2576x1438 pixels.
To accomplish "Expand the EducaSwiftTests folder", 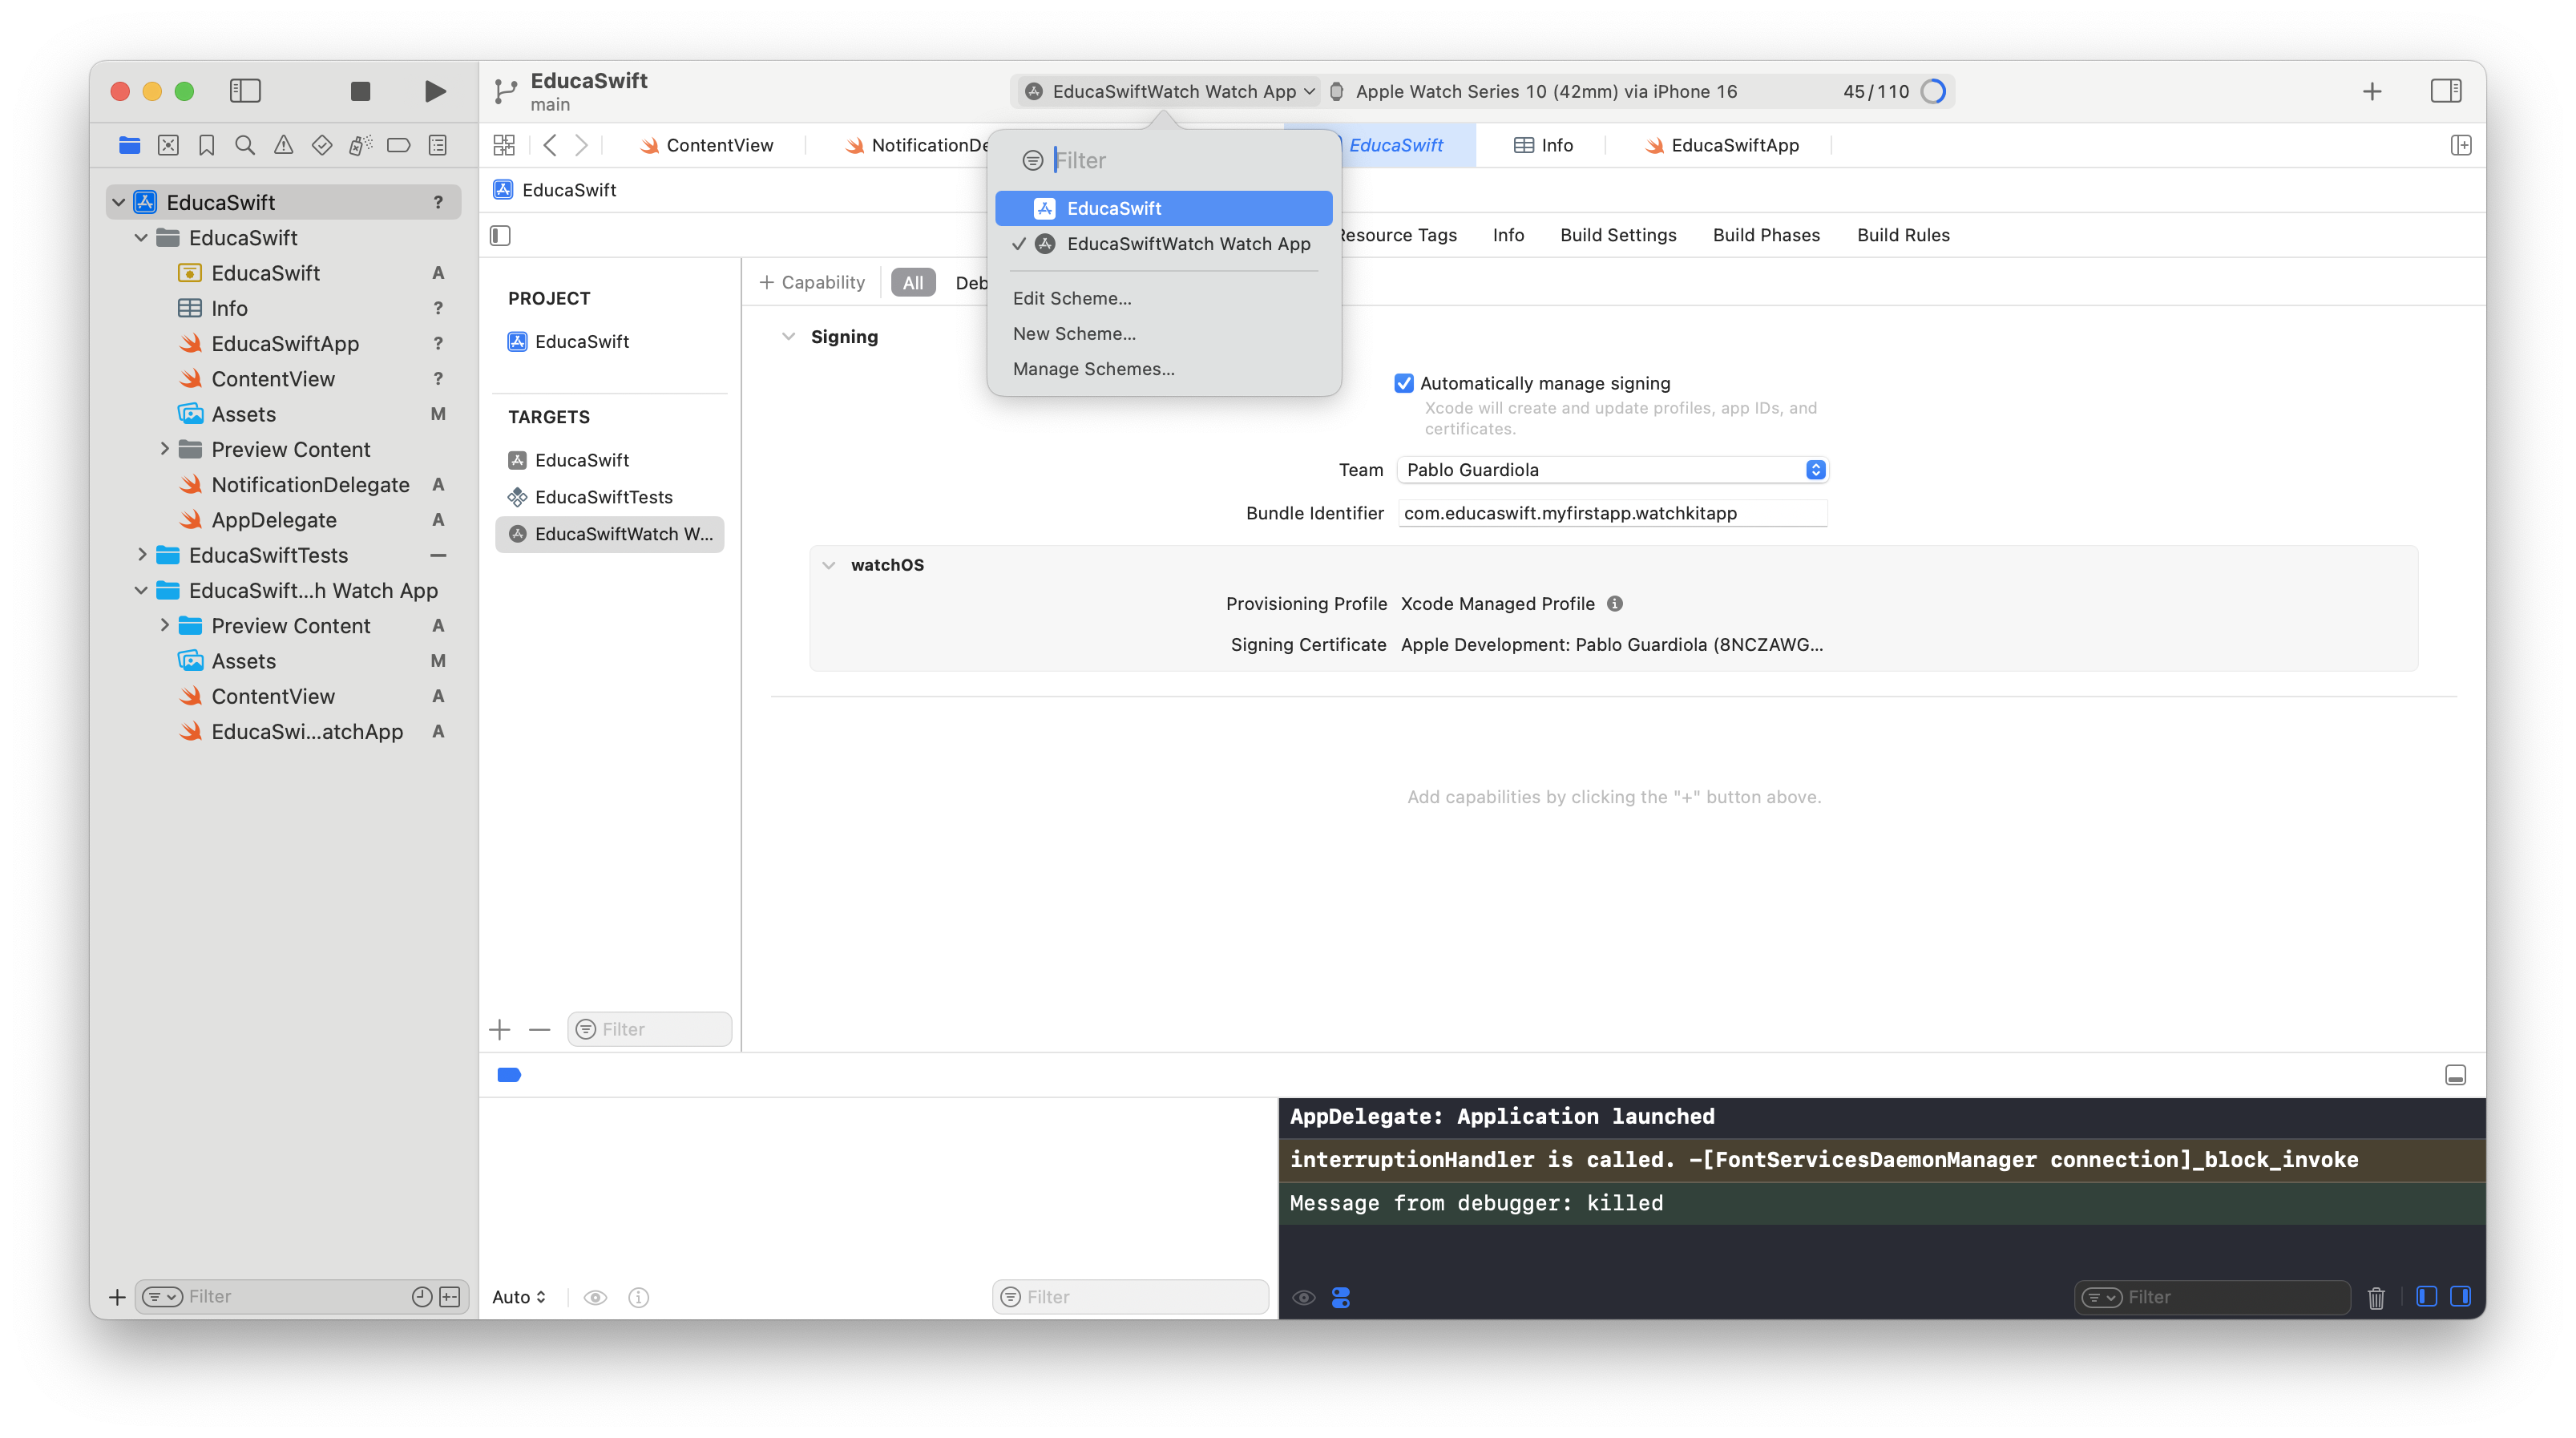I will click(x=142, y=555).
